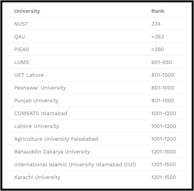The width and height of the screenshot is (194, 191).
Task: Select the QAU university cell
Action: 19,37
